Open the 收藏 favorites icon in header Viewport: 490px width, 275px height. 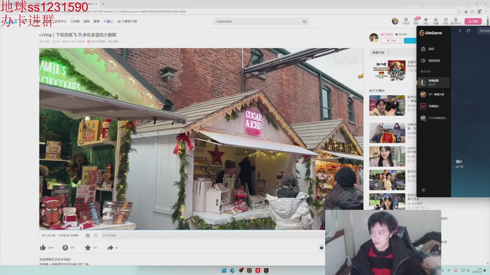pyautogui.click(x=435, y=21)
